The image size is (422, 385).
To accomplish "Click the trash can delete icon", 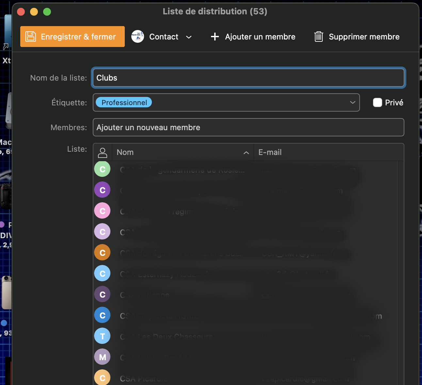I will coord(318,37).
